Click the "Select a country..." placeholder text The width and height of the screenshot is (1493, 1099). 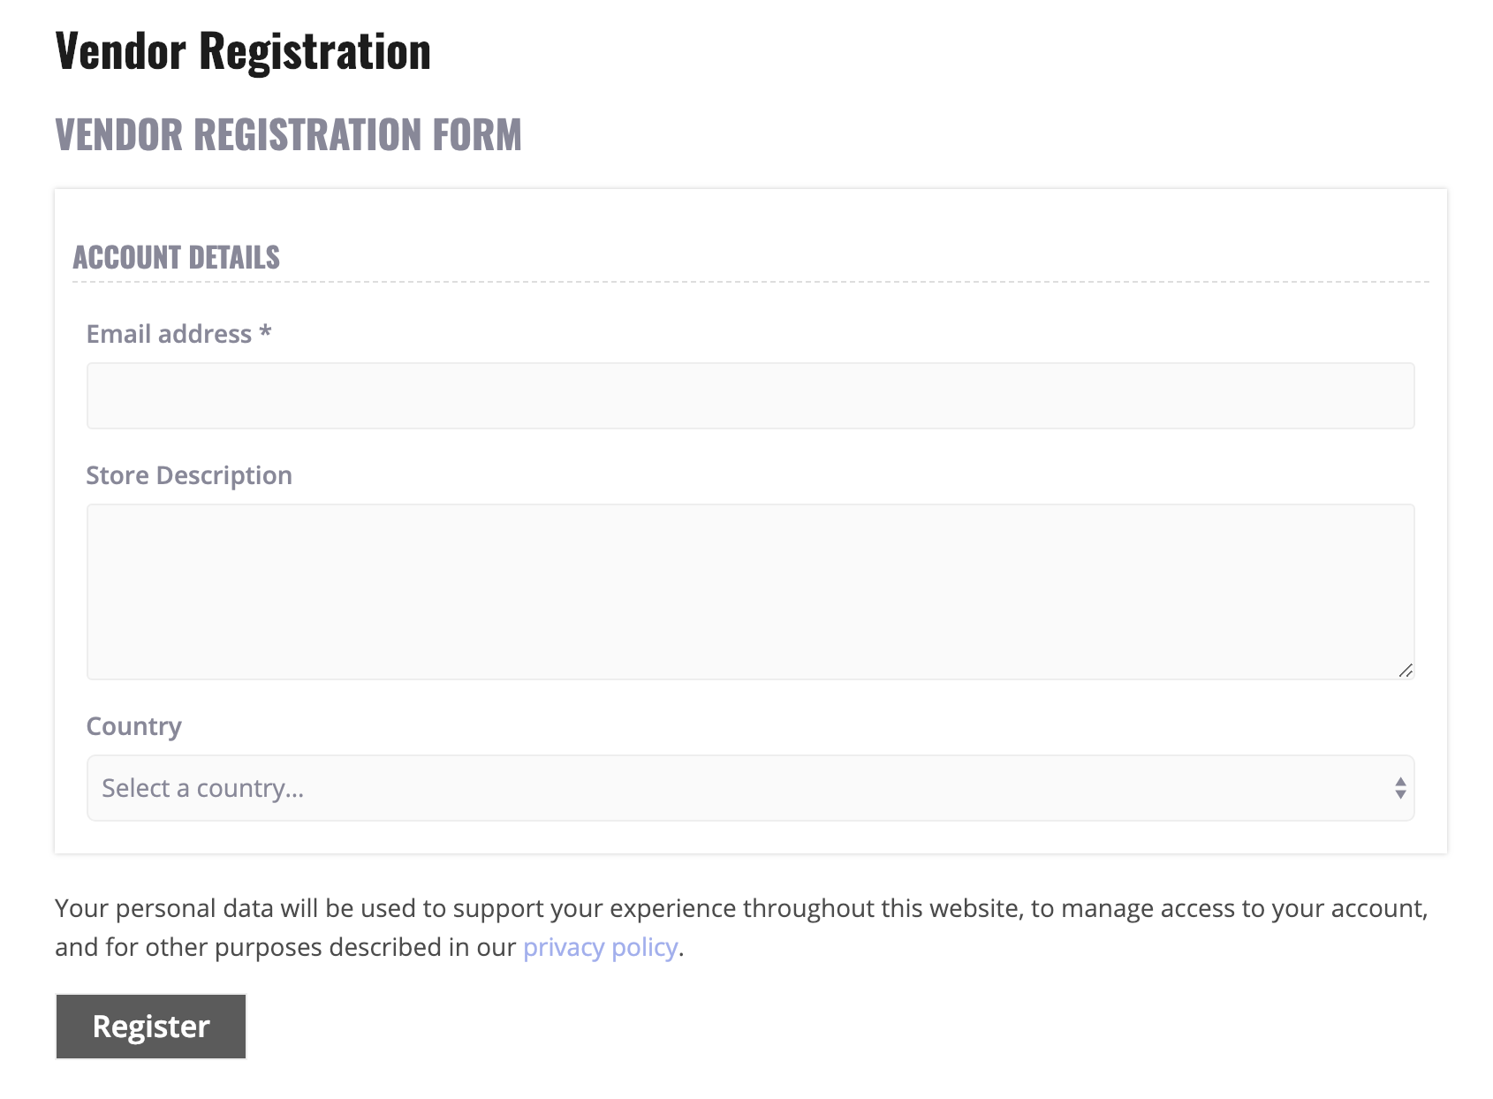pos(203,788)
